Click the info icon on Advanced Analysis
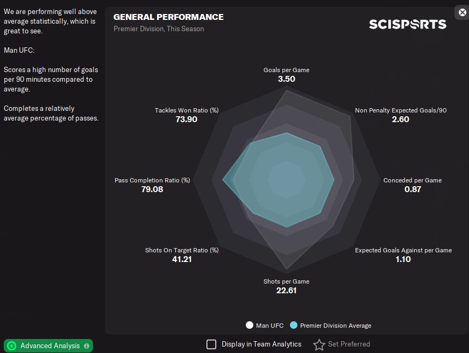This screenshot has height=353, width=469. 87,346
